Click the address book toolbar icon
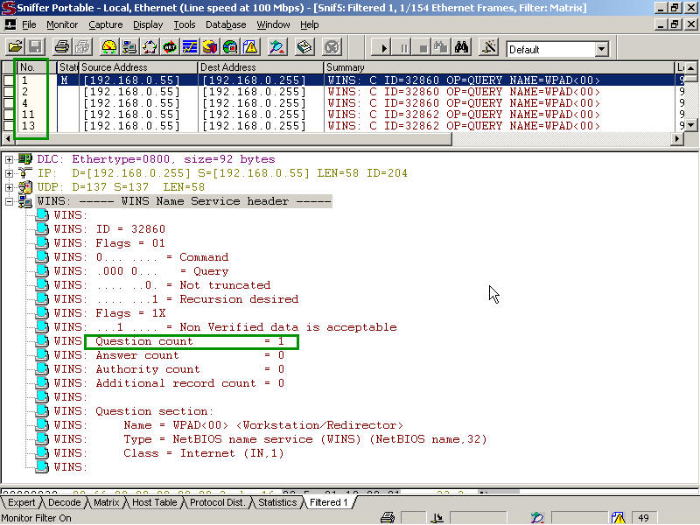The width and height of the screenshot is (700, 525). (x=304, y=47)
